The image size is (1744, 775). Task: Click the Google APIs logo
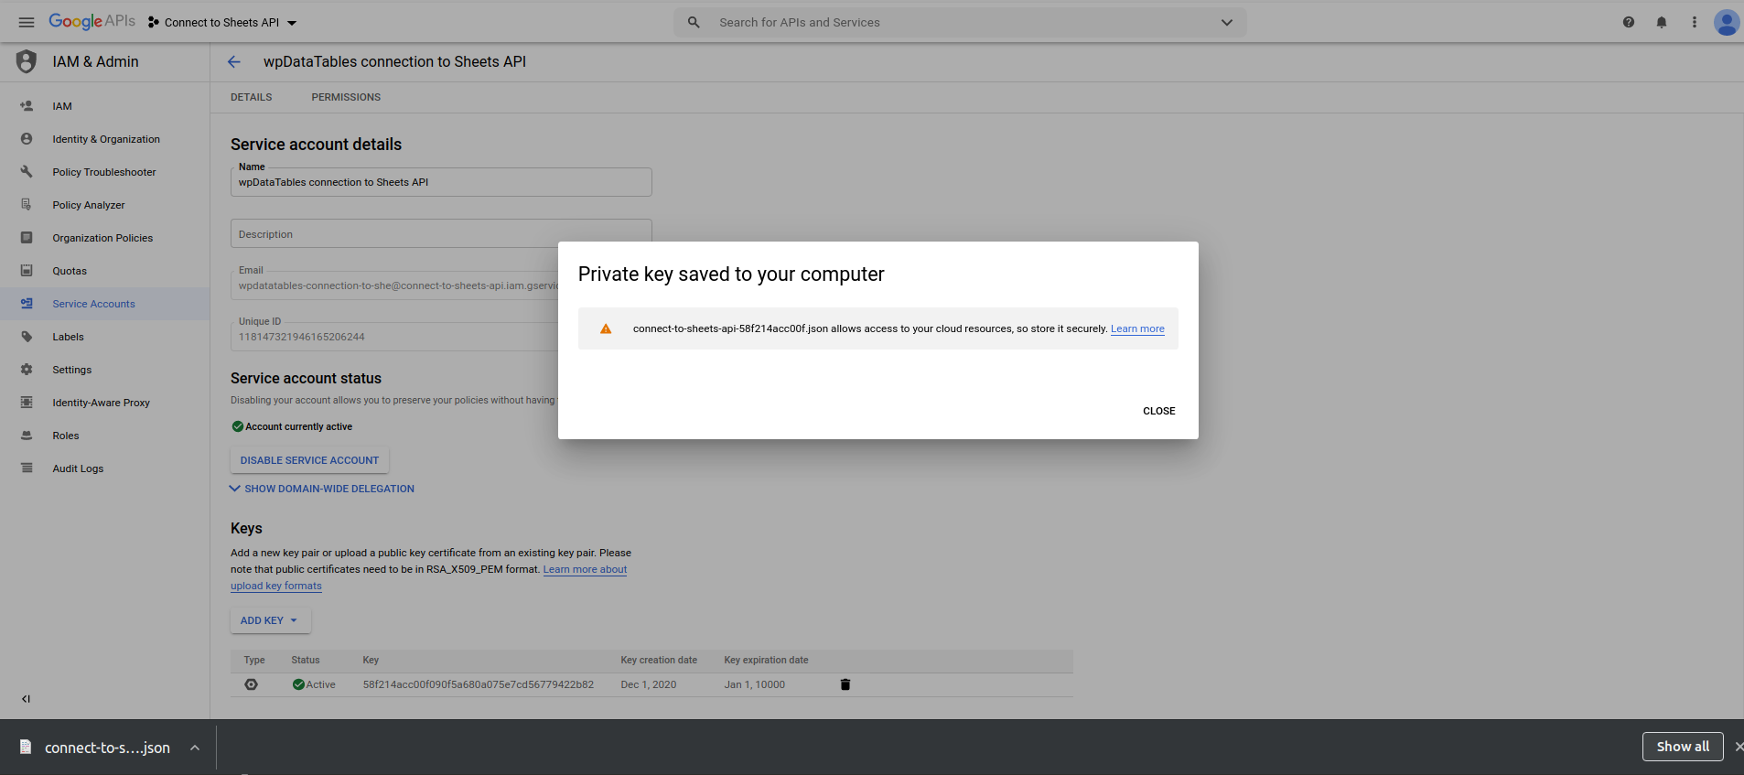(92, 21)
